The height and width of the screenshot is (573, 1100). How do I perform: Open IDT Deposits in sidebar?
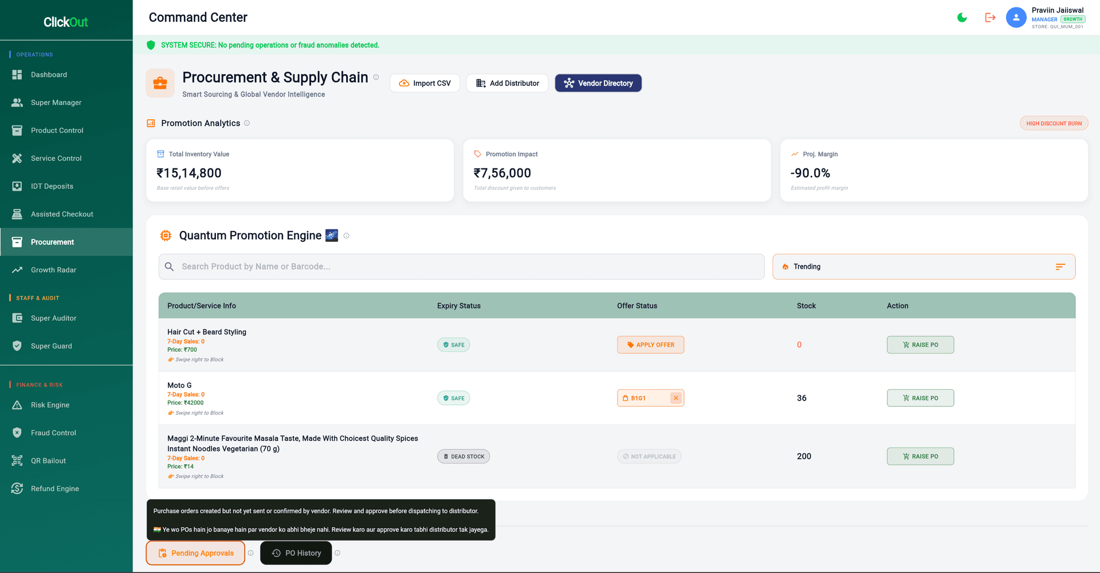pos(66,186)
